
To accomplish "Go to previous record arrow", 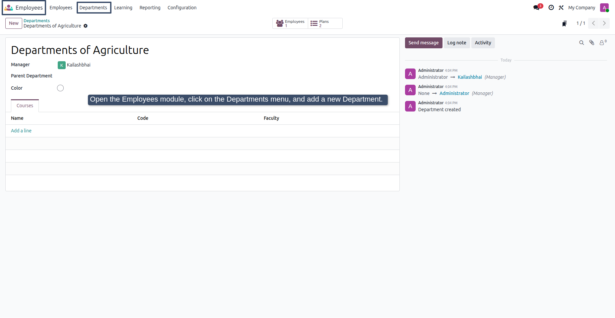I will click(593, 23).
